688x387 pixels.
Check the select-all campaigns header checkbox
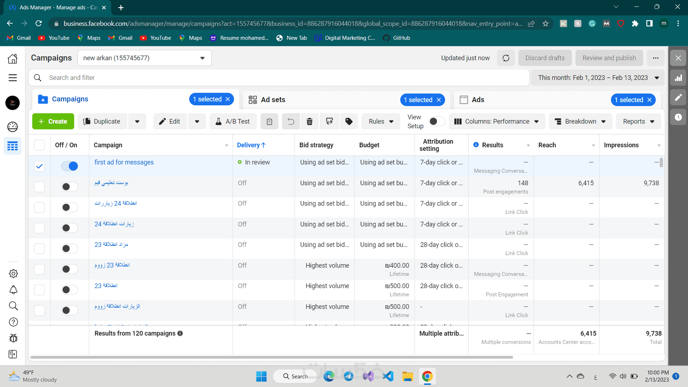39,145
